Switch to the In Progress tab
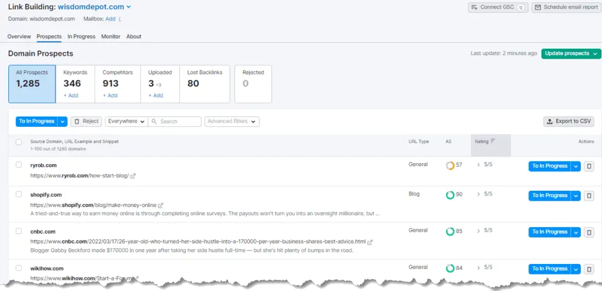This screenshot has width=602, height=291. (81, 37)
